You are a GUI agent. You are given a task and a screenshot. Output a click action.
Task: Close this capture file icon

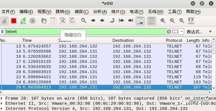coord(63,21)
